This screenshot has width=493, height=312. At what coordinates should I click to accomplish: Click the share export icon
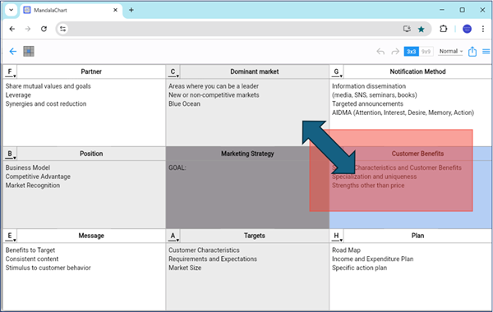(472, 51)
